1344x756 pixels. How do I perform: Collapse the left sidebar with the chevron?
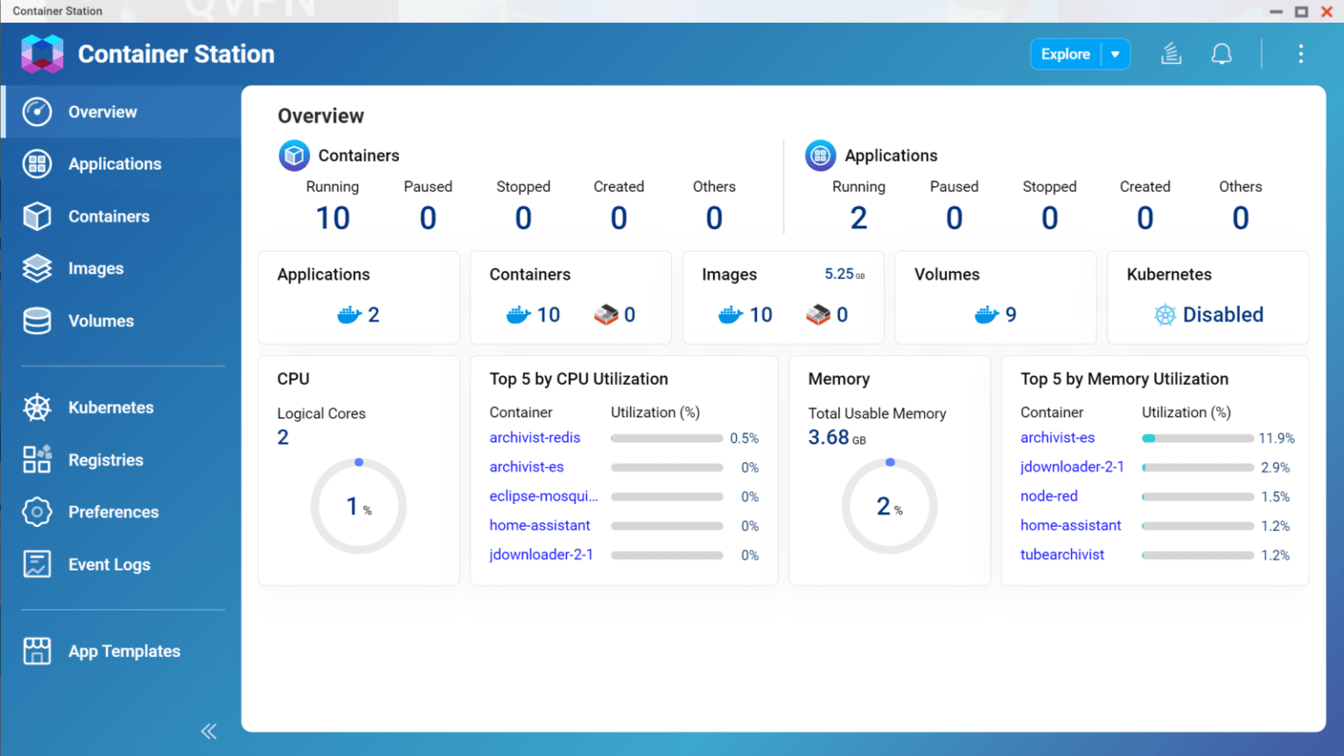tap(208, 731)
